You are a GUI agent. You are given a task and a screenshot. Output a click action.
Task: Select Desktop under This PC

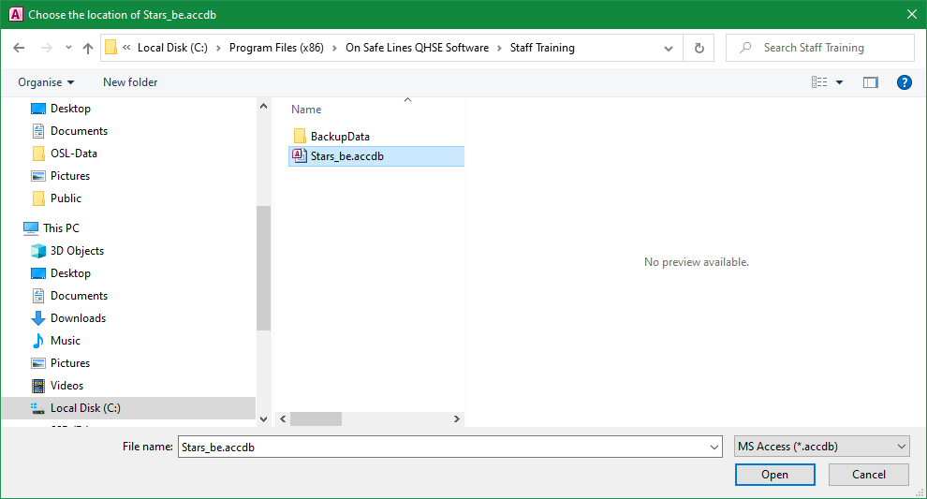click(x=70, y=273)
